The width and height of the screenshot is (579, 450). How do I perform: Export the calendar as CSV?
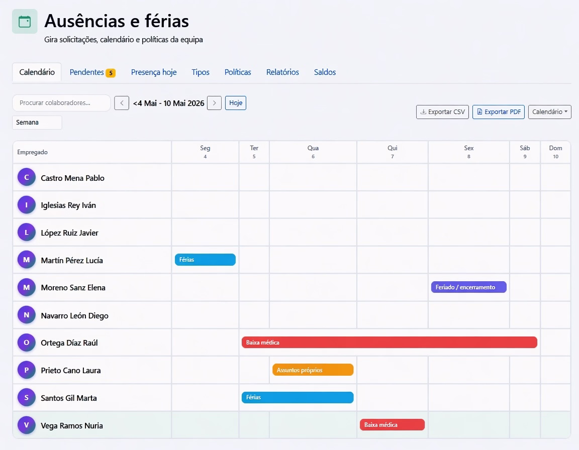coord(442,112)
